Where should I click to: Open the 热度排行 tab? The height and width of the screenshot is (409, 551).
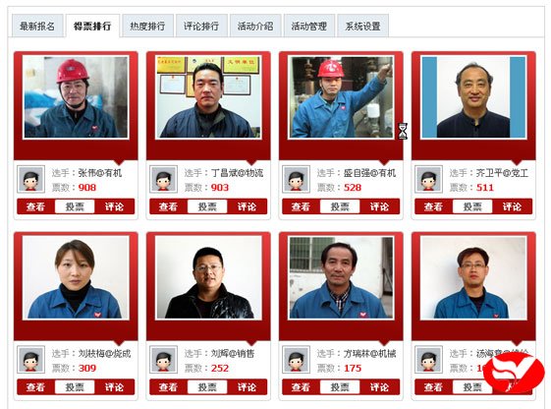[147, 26]
